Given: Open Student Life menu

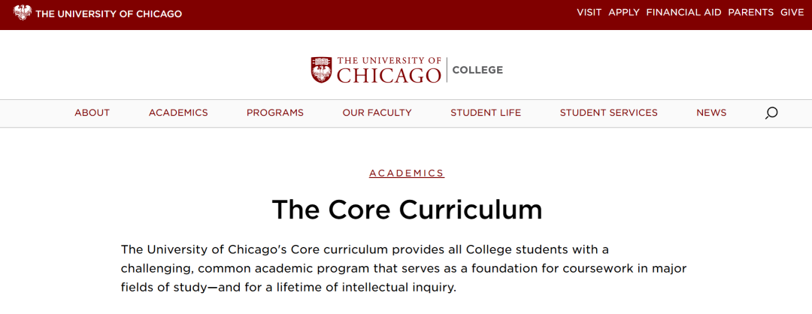Looking at the screenshot, I should pyautogui.click(x=486, y=113).
